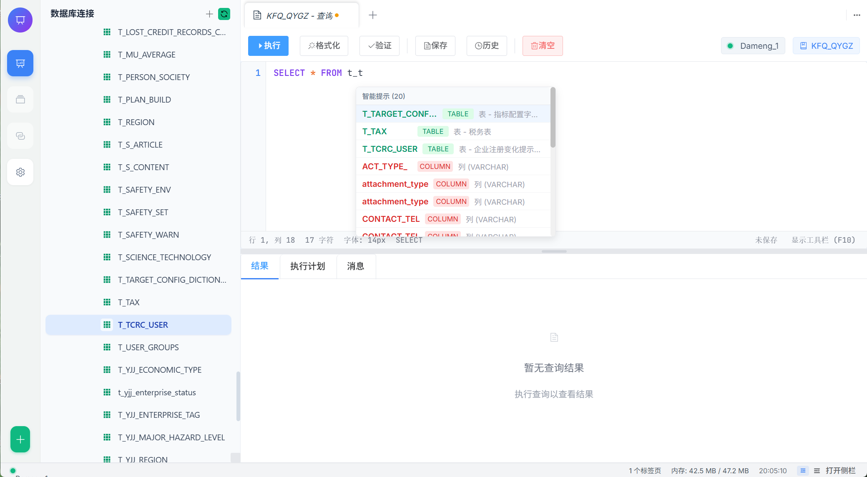Validate the SQL with 验证 button
The width and height of the screenshot is (867, 477).
379,45
